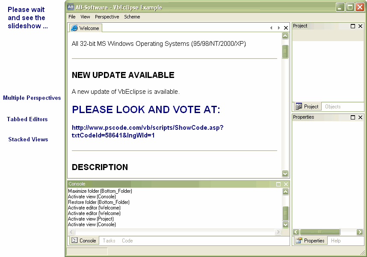Screen dimensions: 367x257
Task: Select the Welcome editor tab
Action: pyautogui.click(x=86, y=28)
